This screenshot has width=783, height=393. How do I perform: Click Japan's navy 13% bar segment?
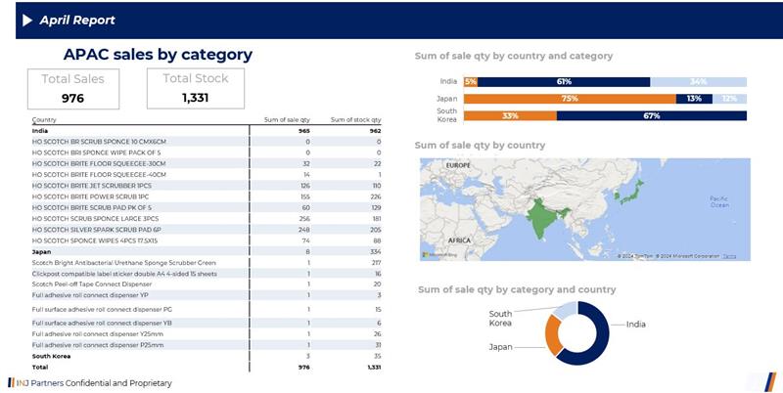(694, 99)
